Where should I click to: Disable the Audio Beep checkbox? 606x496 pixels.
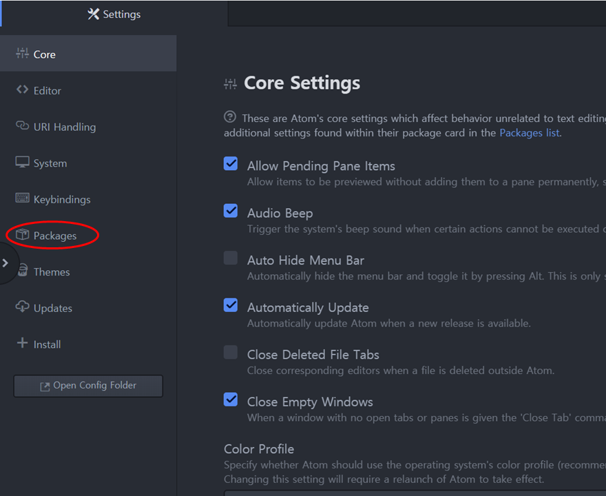[231, 211]
